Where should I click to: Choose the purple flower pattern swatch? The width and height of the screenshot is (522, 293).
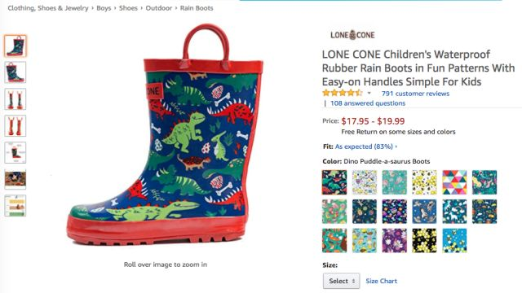(395, 241)
